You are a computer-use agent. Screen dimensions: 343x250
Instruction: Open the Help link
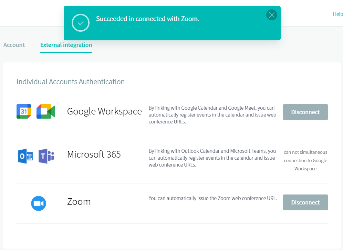click(x=338, y=14)
